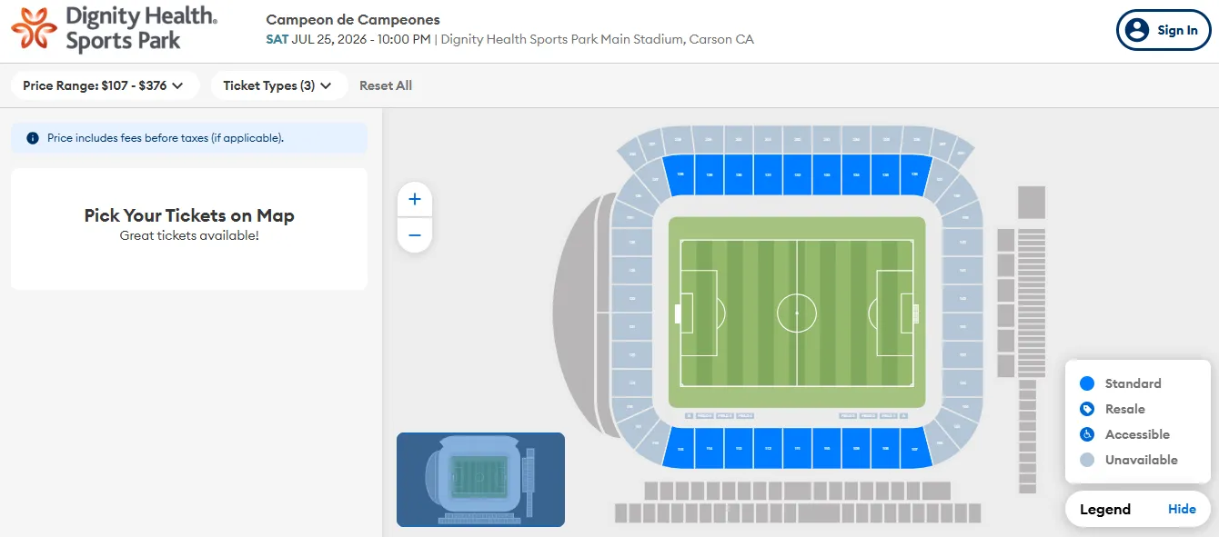Viewport: 1219px width, 537px height.
Task: Zoom in on the seat map
Action: [415, 199]
